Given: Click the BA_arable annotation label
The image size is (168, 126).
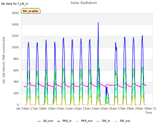Looking at the screenshot, I should 31,11.
